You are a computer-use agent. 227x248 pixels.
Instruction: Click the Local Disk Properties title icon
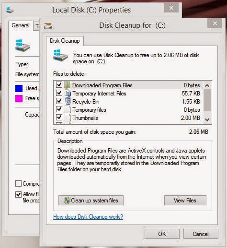tap(10, 10)
